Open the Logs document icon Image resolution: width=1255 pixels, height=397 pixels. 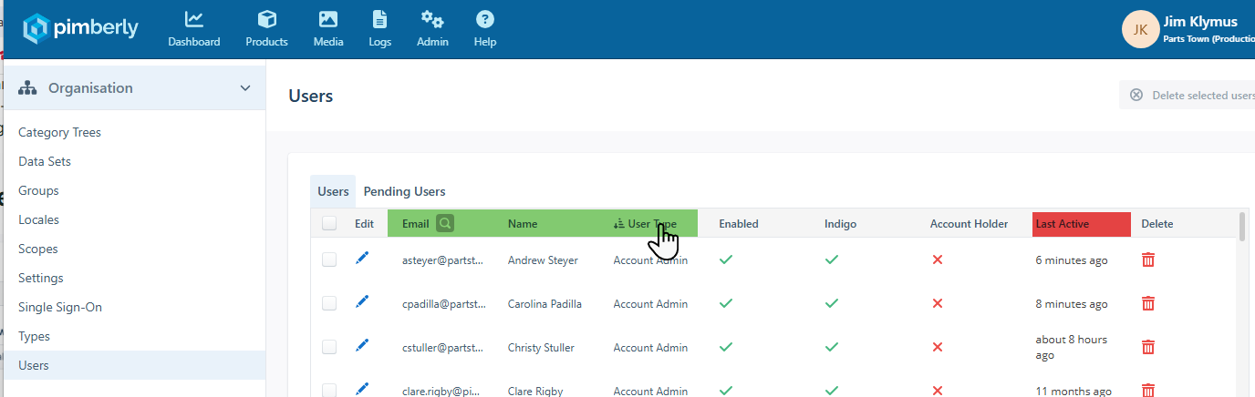coord(379,19)
